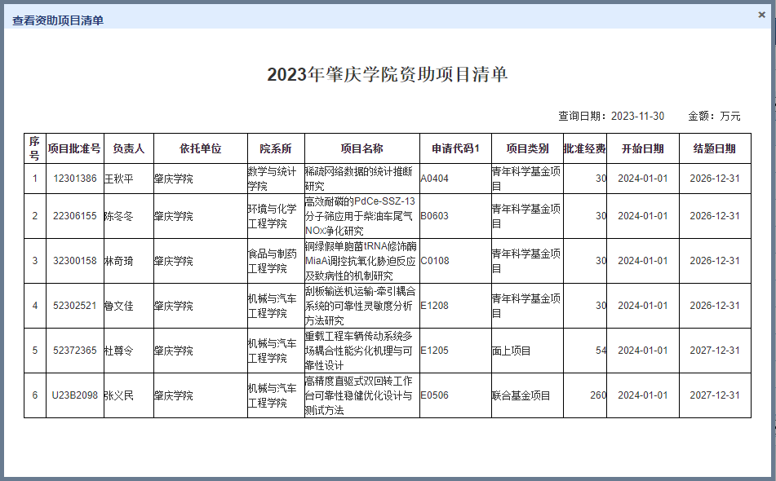This screenshot has height=481, width=776.
Task: Select the 鲁文佳 project leader cell
Action: [x=118, y=306]
